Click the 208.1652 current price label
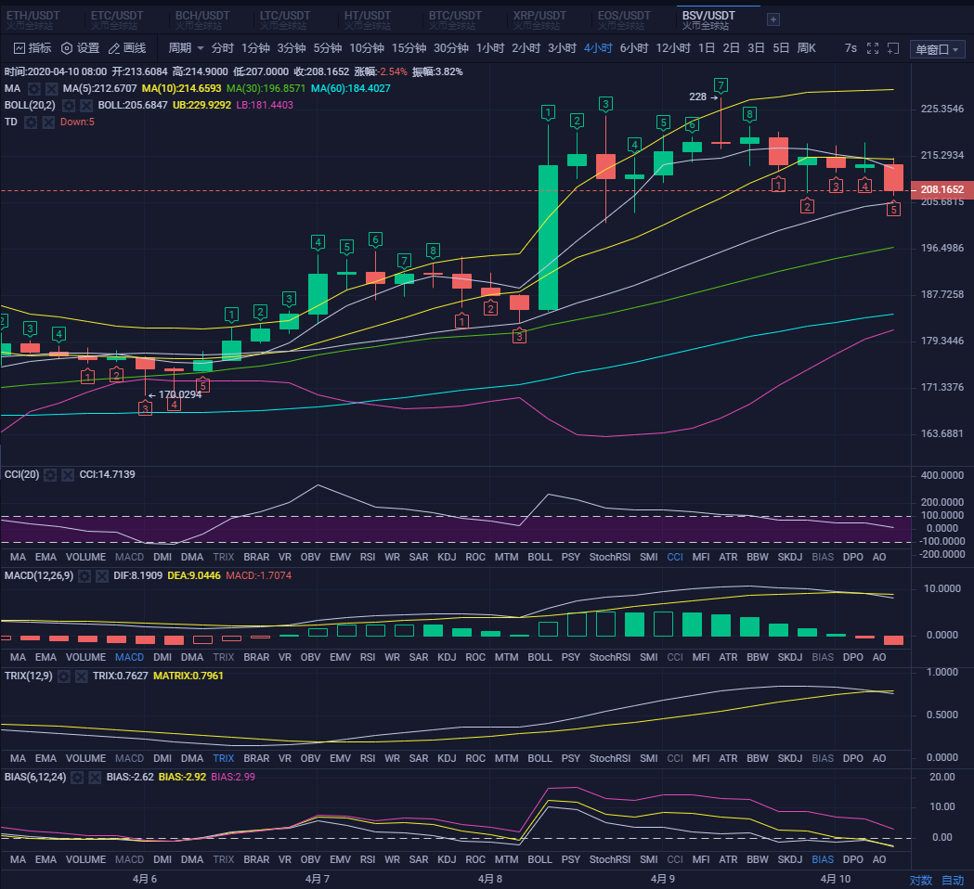 click(942, 189)
